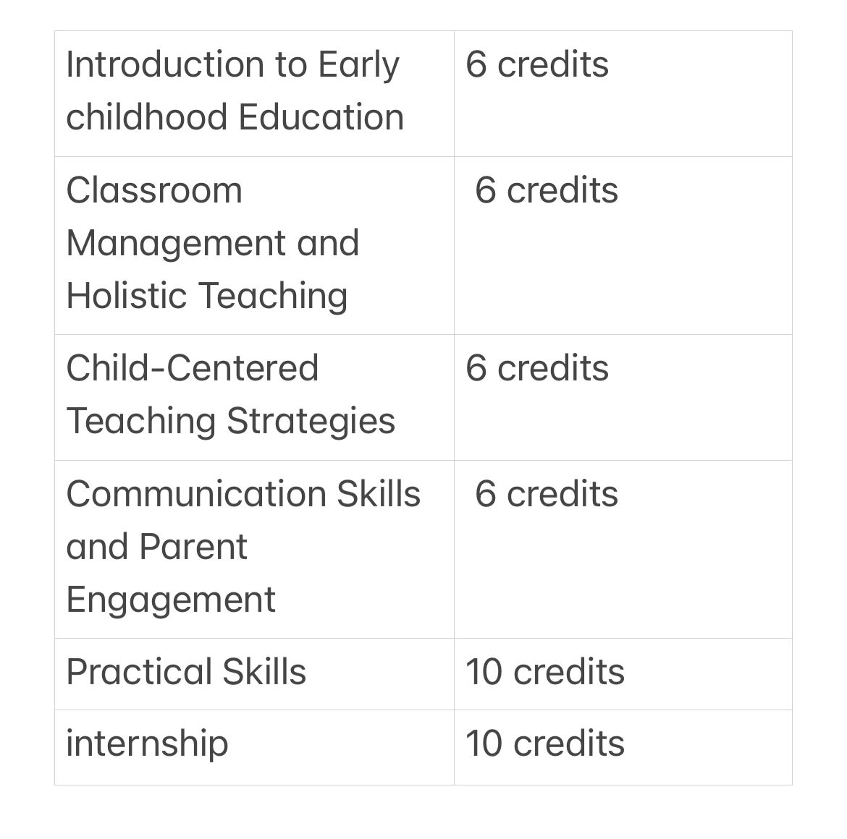
Task: Click 'Communication Skills and Parent Engagement' cell
Action: pyautogui.click(x=243, y=547)
